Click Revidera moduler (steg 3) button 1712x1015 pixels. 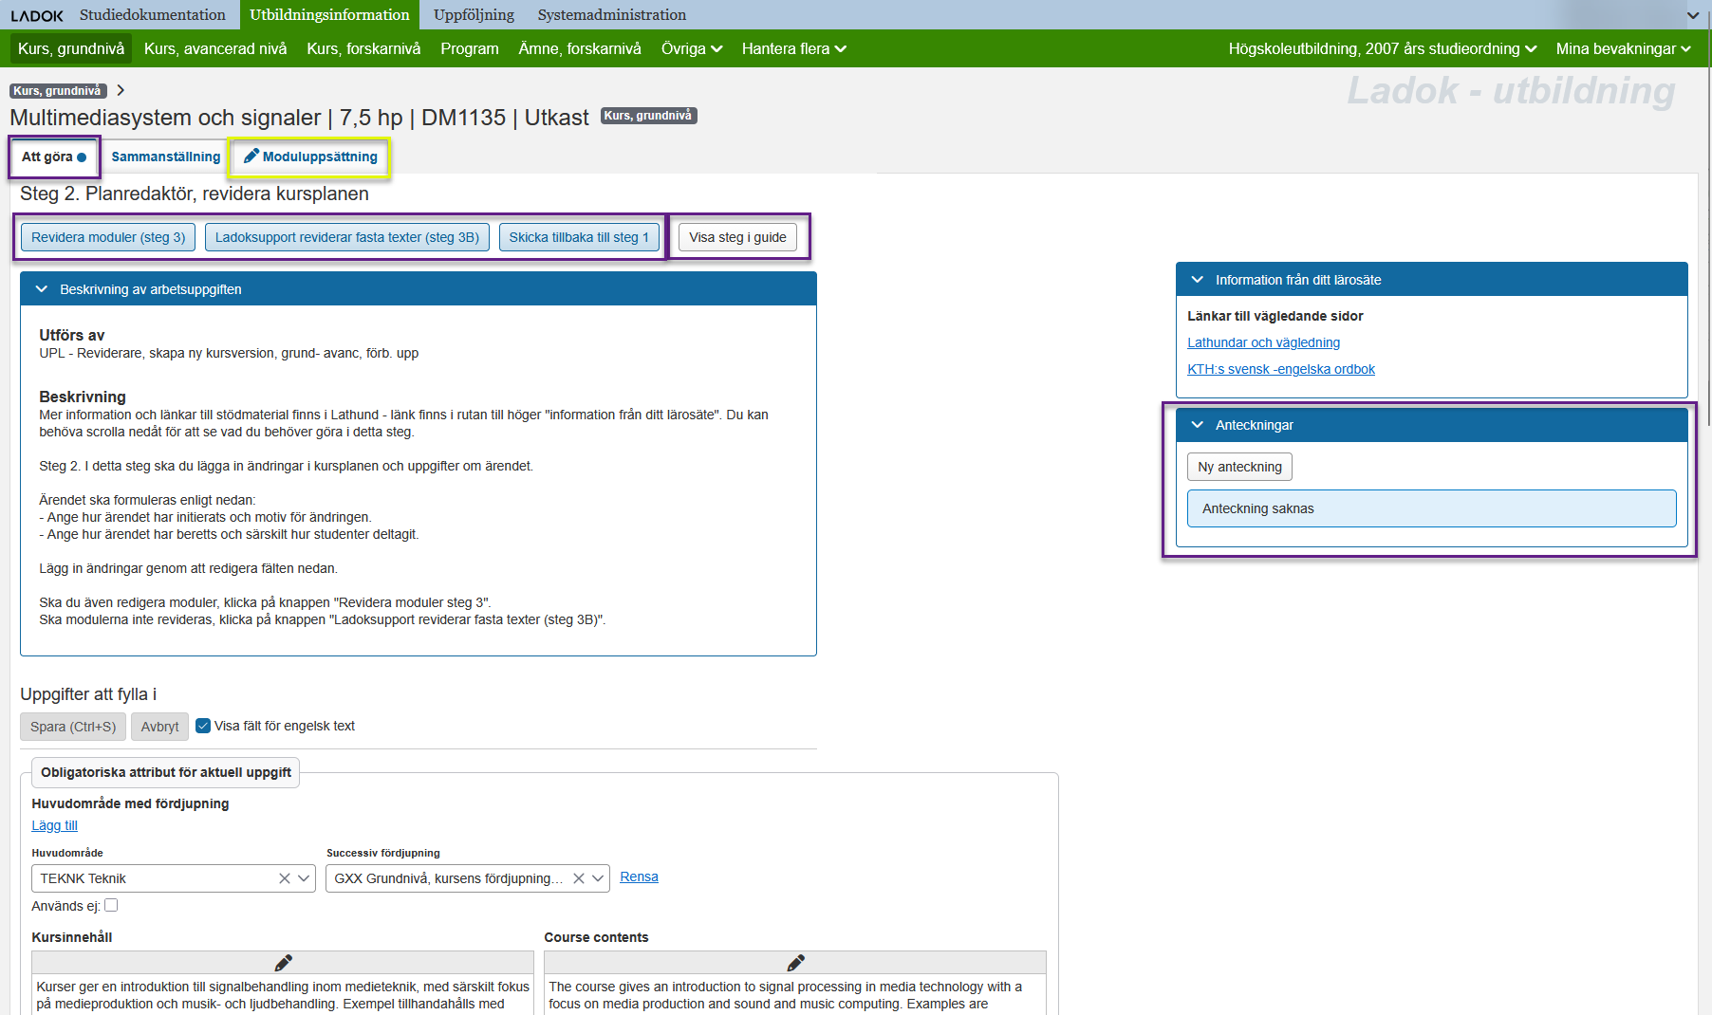[108, 237]
